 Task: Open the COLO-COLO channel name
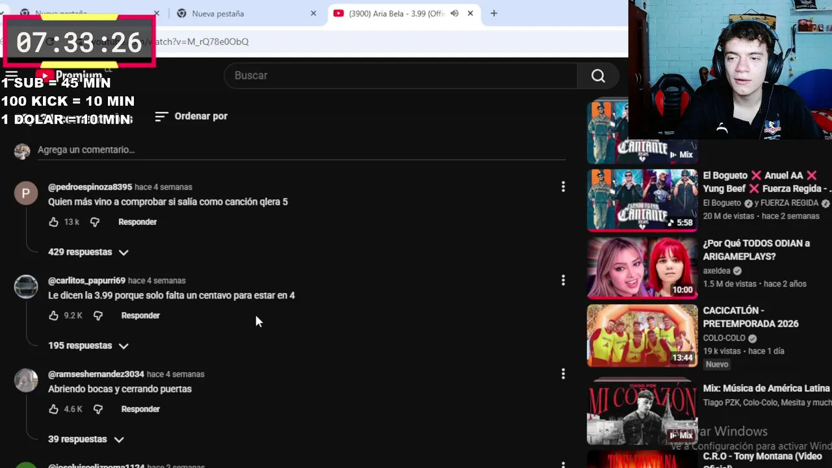724,338
